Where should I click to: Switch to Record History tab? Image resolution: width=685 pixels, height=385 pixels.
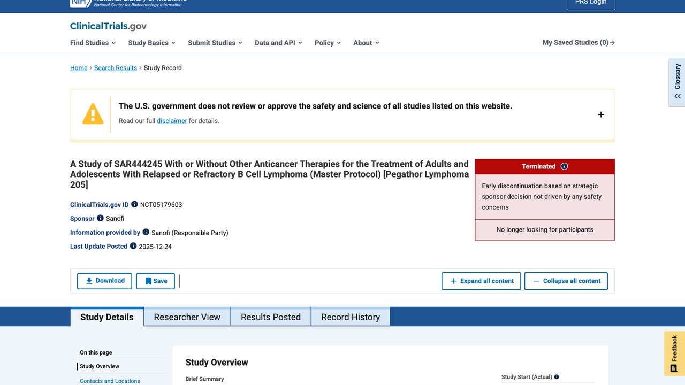(351, 317)
